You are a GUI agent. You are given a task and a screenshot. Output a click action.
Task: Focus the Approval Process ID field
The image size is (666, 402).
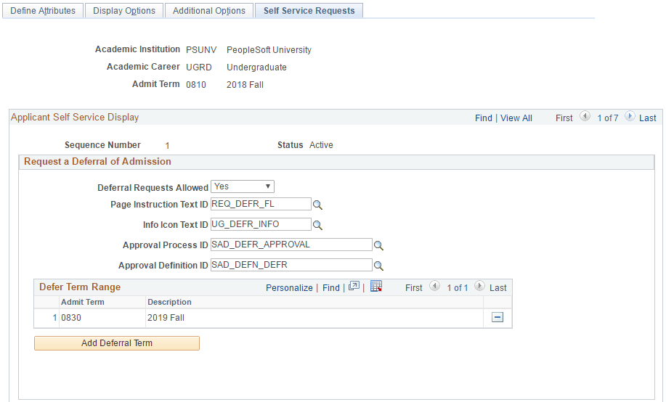(x=291, y=245)
